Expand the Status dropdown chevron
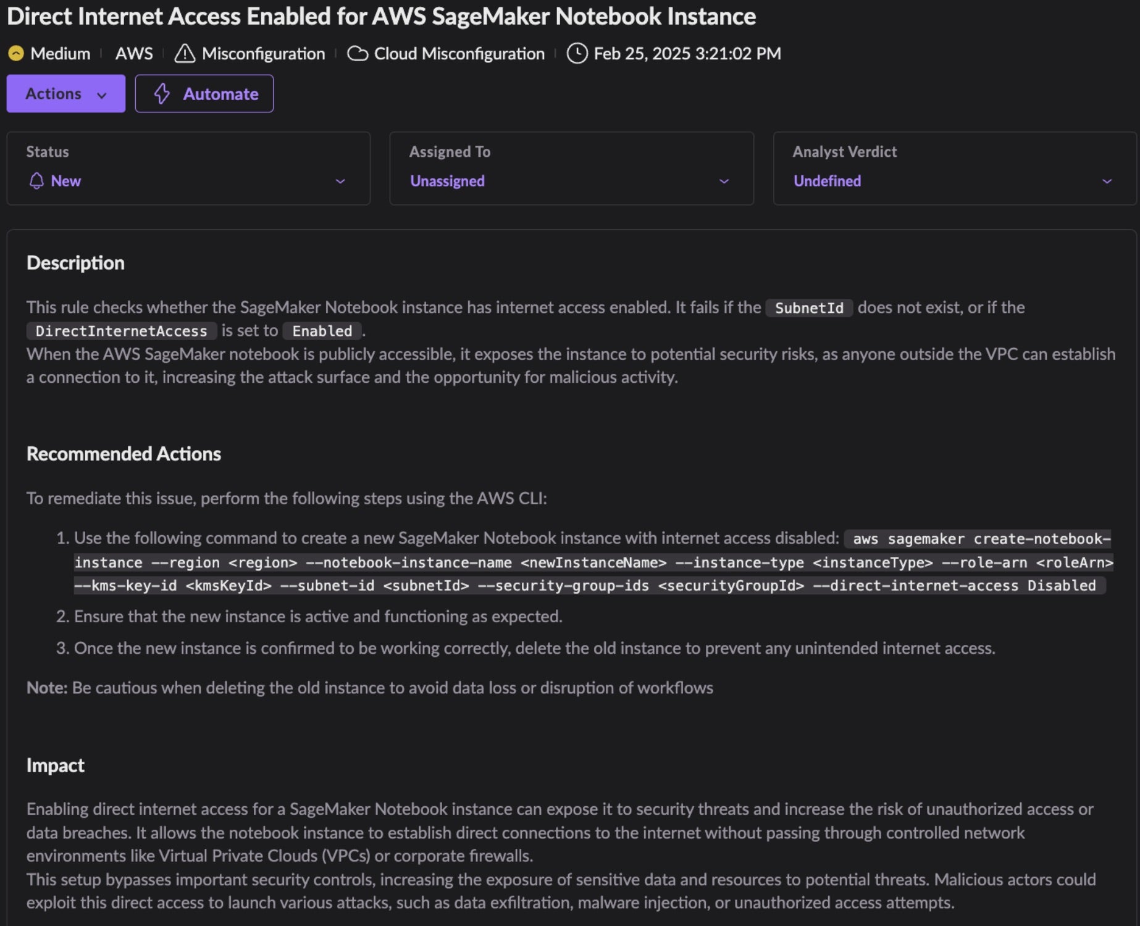The width and height of the screenshot is (1140, 926). click(340, 181)
